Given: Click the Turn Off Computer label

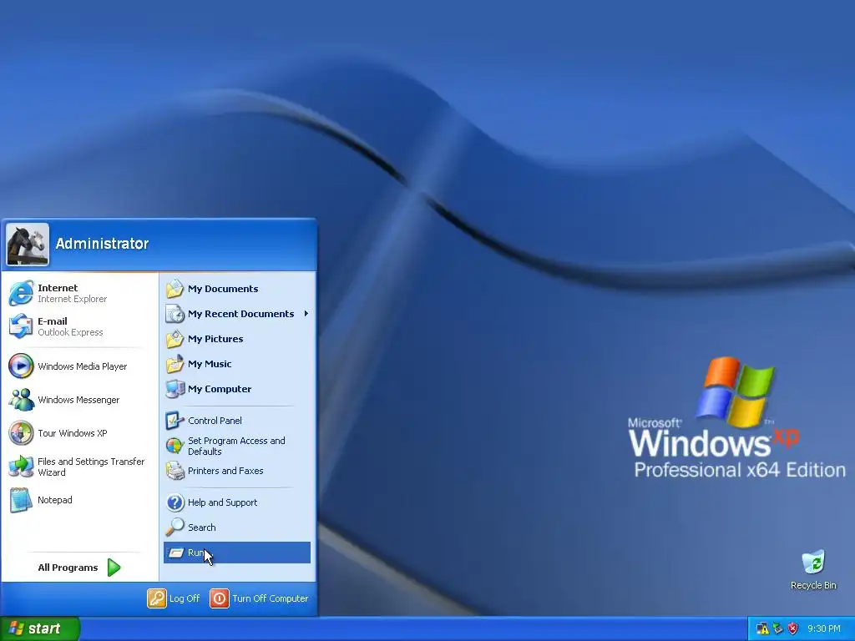Looking at the screenshot, I should 271,598.
